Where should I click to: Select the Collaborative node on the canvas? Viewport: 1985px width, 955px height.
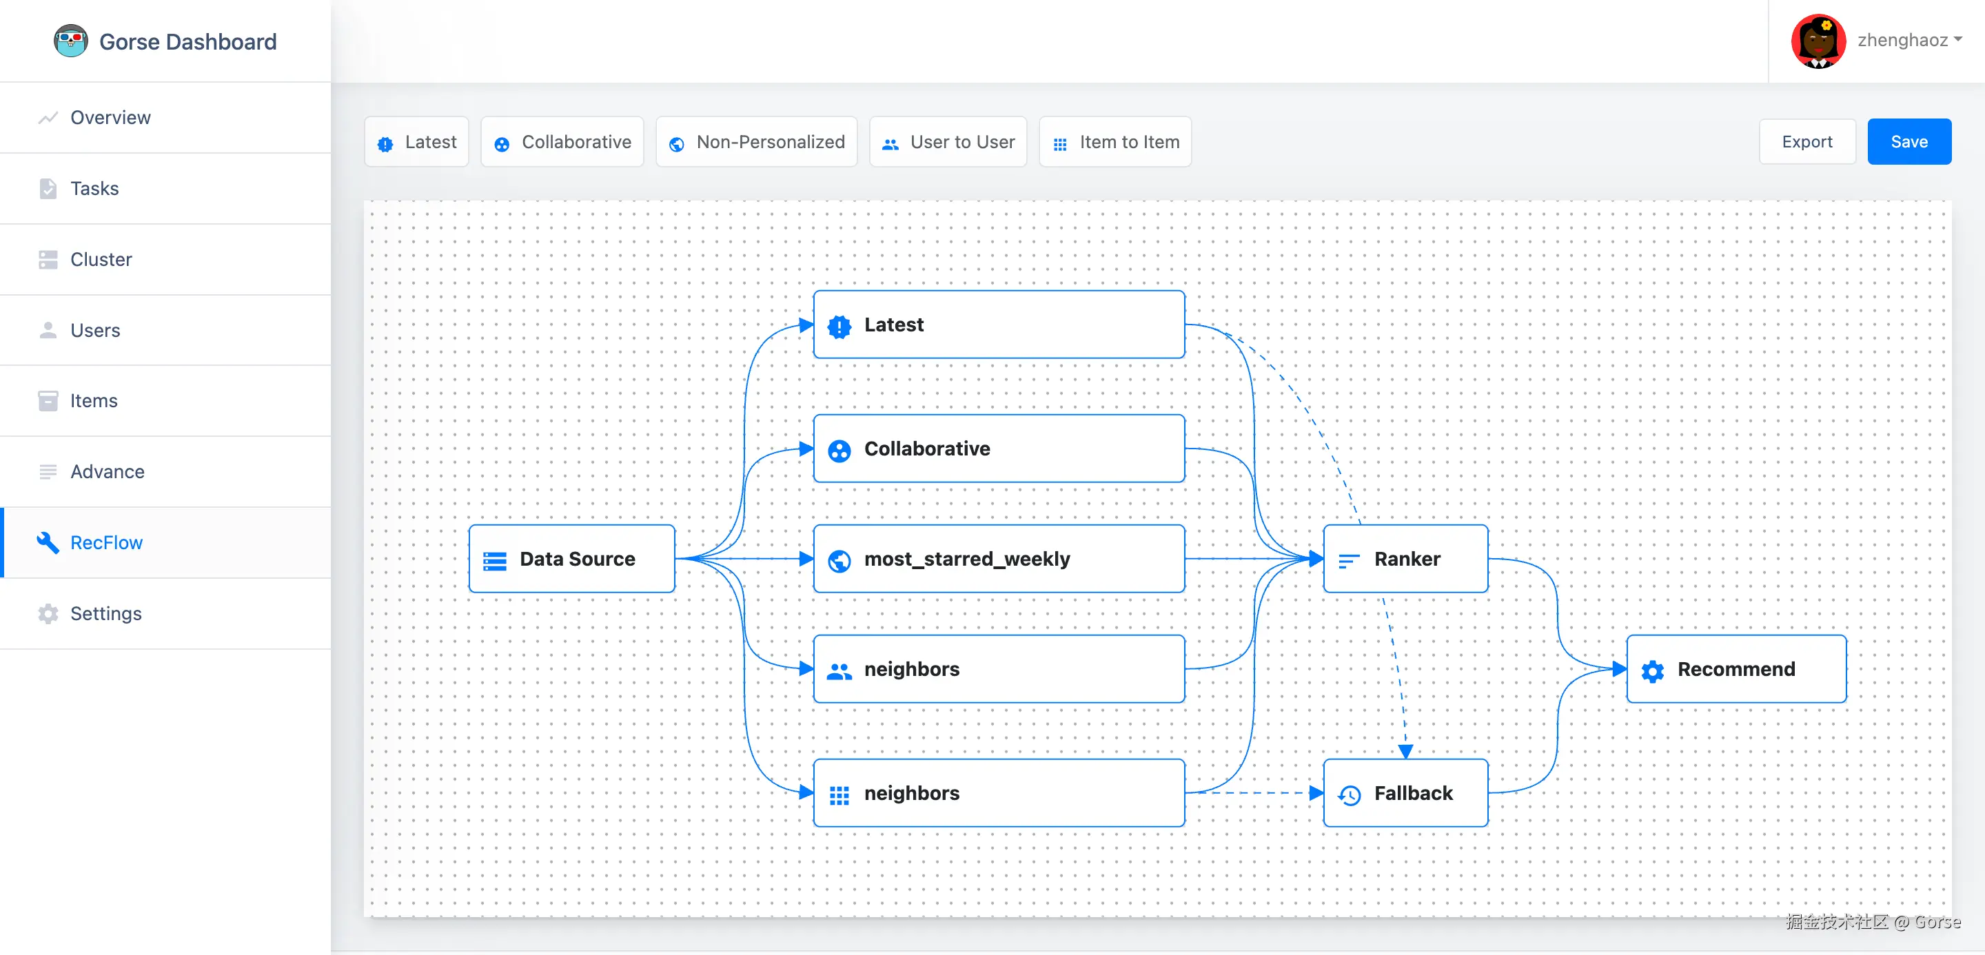point(999,449)
